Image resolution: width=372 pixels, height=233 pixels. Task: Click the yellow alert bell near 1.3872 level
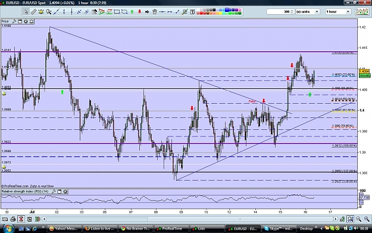click(4, 167)
